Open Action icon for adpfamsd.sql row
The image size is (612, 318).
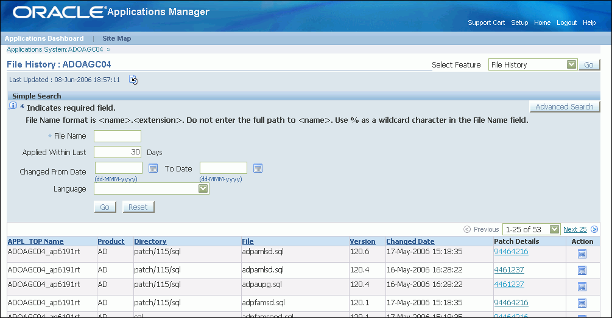[x=582, y=303]
